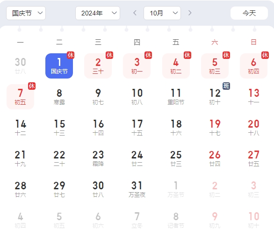The height and width of the screenshot is (230, 274).
Task: Click the 六 Saturday column header
Action: (215, 42)
